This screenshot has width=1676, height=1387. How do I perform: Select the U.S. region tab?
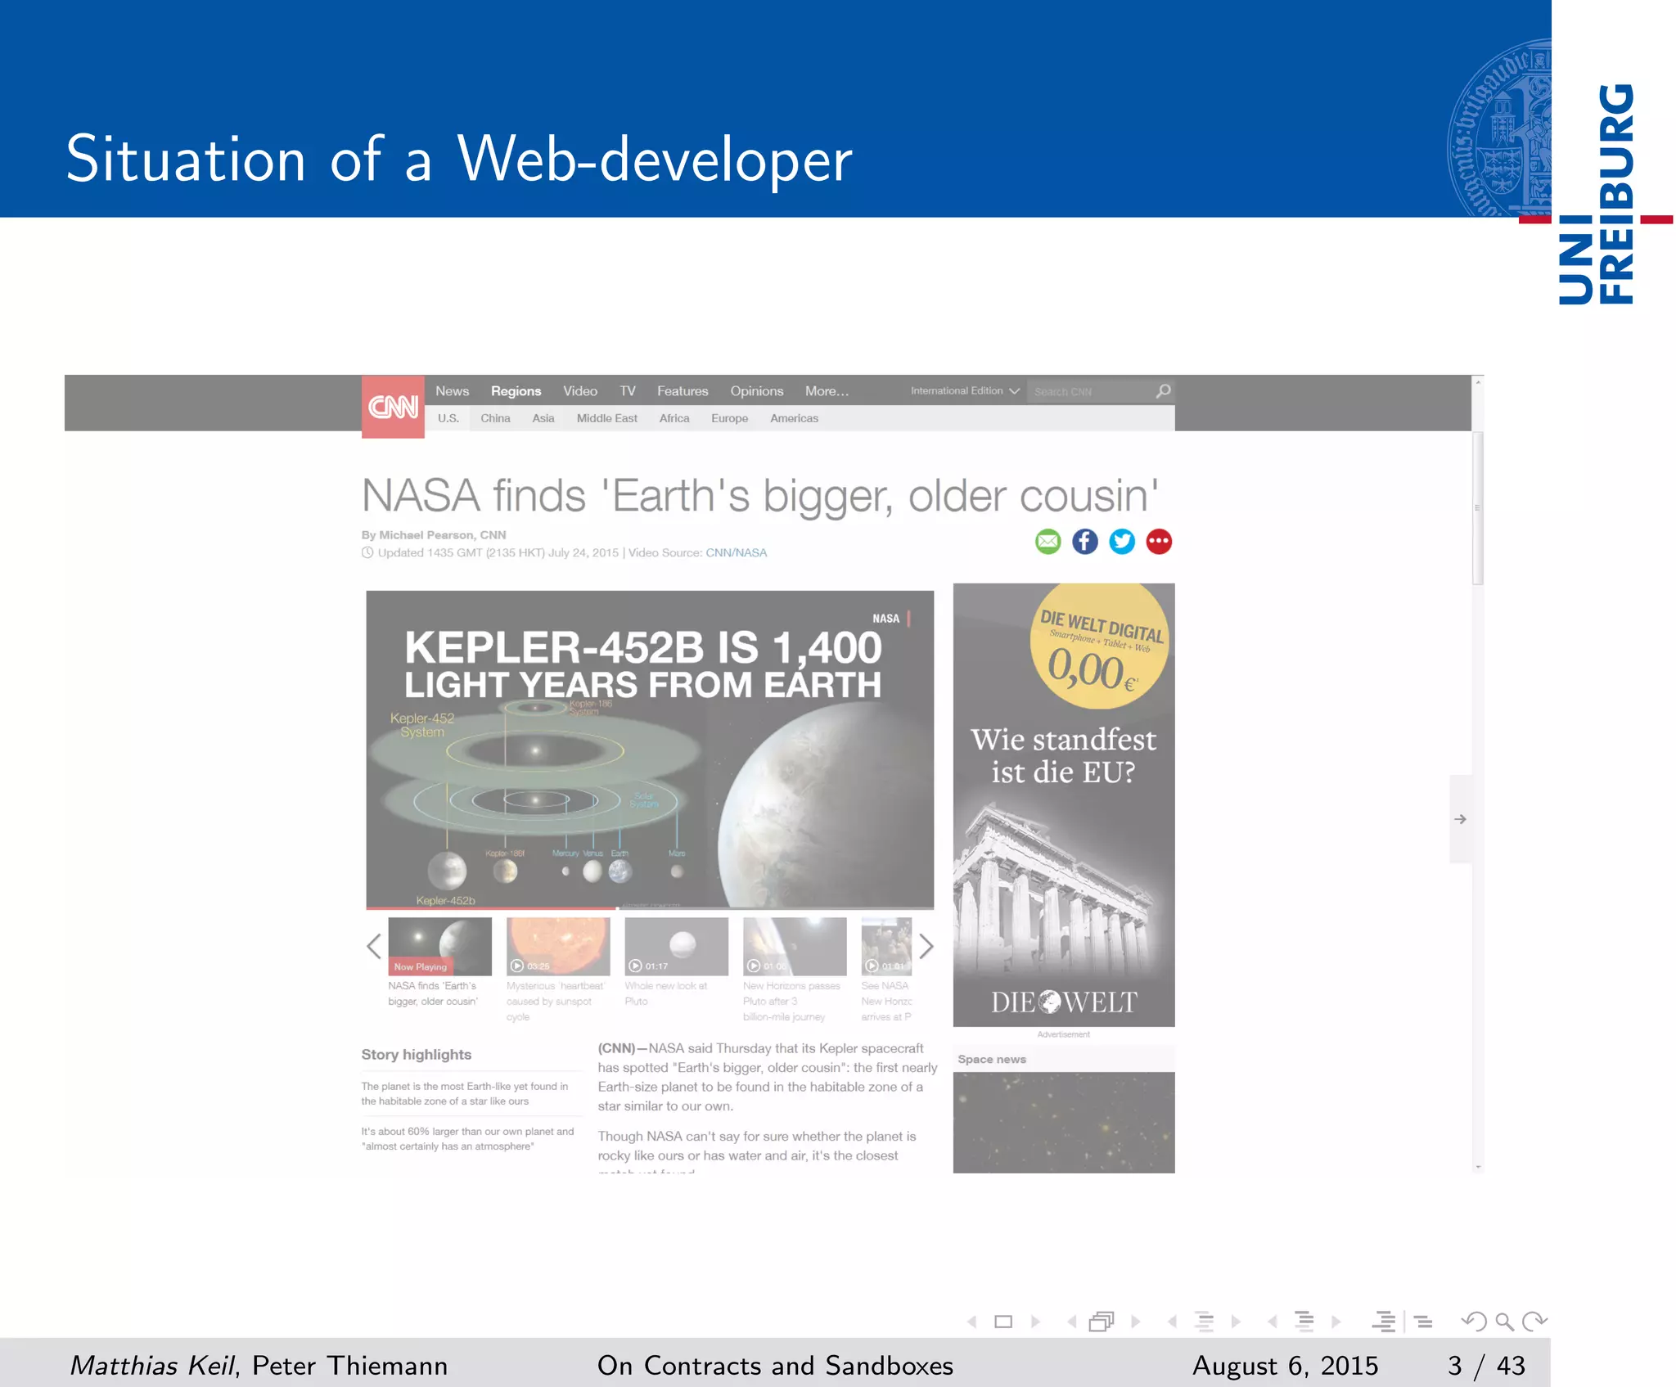tap(448, 418)
